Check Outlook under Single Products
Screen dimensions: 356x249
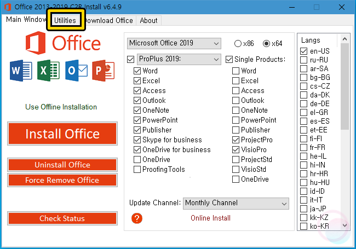coord(236,100)
